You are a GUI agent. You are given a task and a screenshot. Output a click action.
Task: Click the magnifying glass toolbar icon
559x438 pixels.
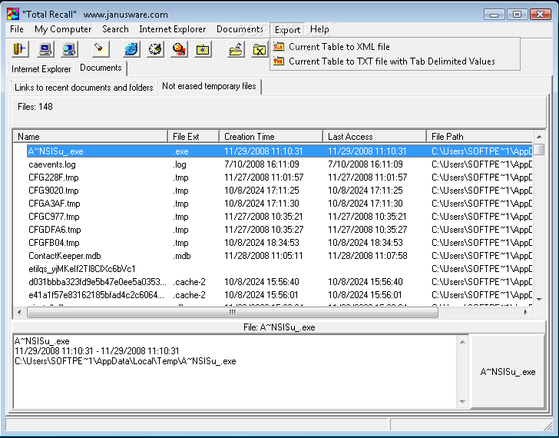(180, 49)
